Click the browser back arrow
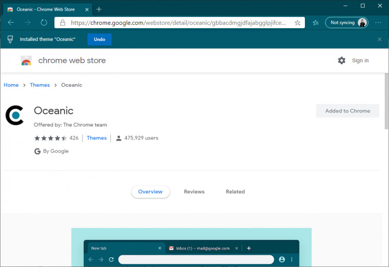The image size is (389, 267). (11, 22)
